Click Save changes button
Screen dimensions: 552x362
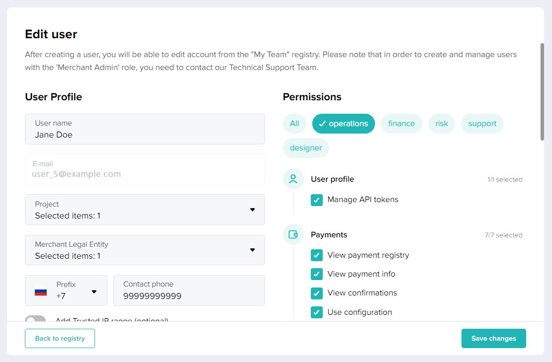[493, 338]
